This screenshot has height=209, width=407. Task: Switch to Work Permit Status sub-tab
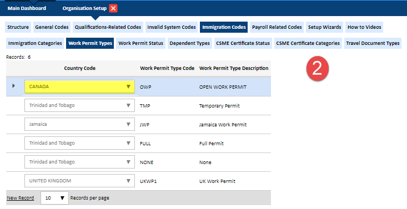click(x=140, y=43)
